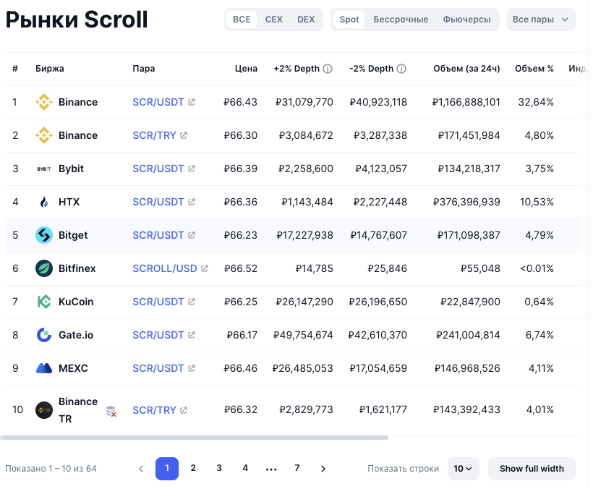Switch to the Фьючерсы markets tab

click(x=466, y=20)
